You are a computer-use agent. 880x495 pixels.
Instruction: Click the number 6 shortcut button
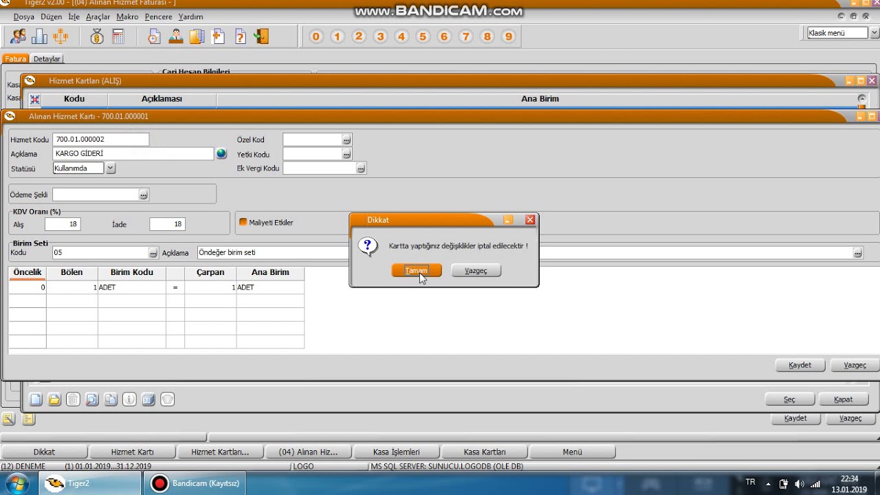pyautogui.click(x=444, y=36)
